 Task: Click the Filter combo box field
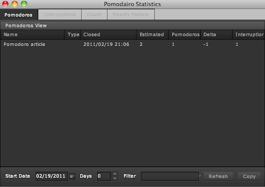coord(170,176)
